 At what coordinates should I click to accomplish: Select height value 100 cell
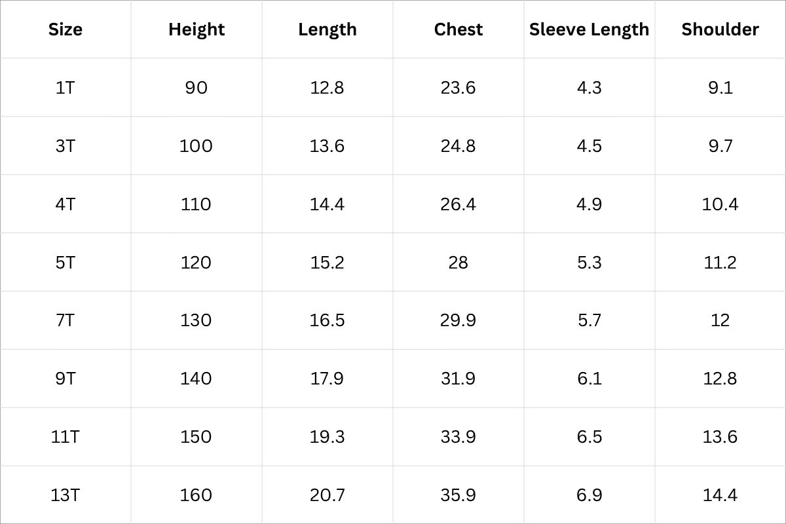[x=196, y=146]
